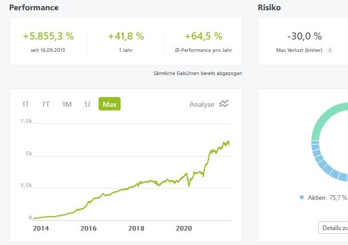Viewport: 348px width, 245px height.
Task: Click the Analyse chart icon
Action: click(224, 104)
